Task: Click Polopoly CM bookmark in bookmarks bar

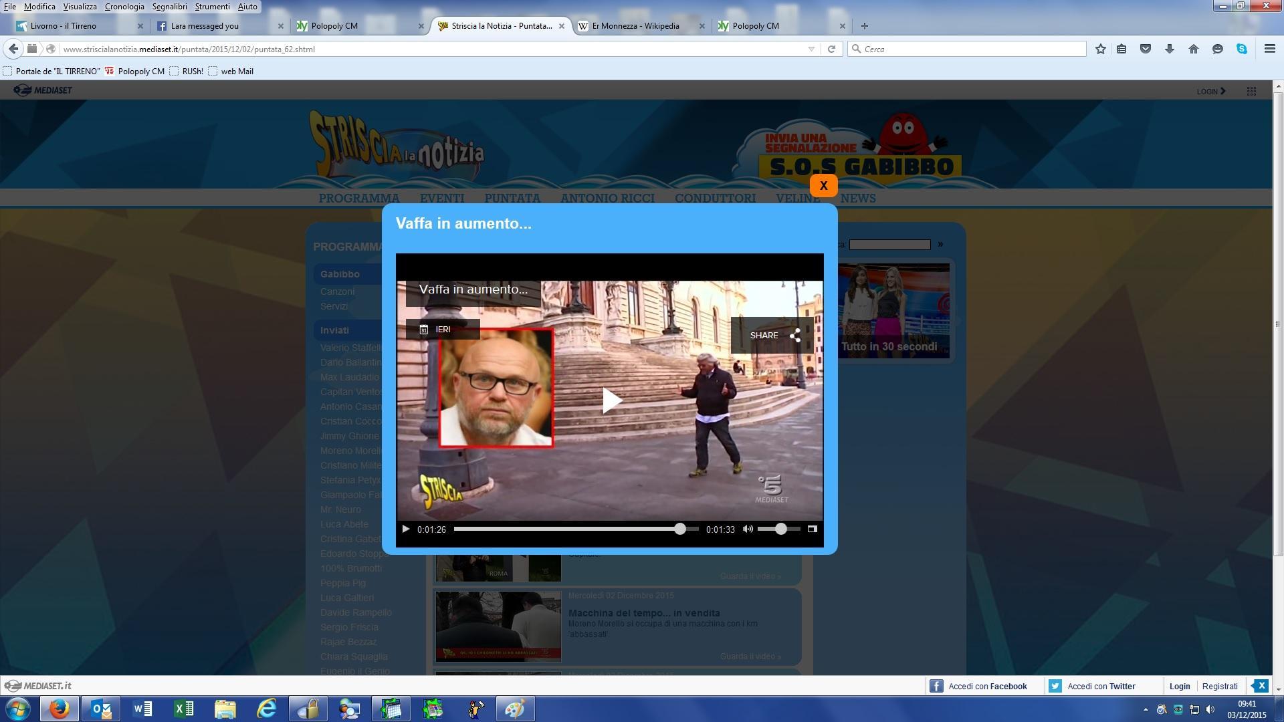Action: coord(134,71)
